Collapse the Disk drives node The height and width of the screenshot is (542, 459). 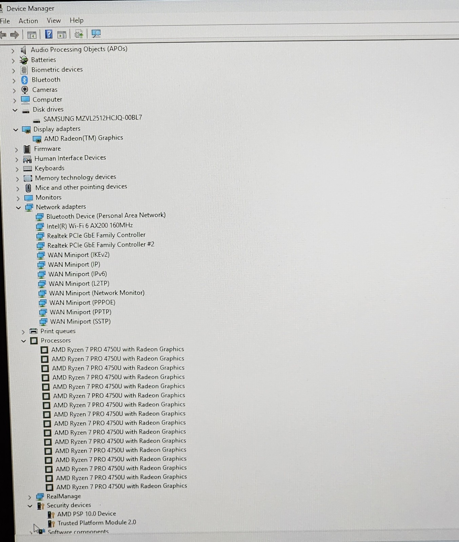(x=15, y=110)
